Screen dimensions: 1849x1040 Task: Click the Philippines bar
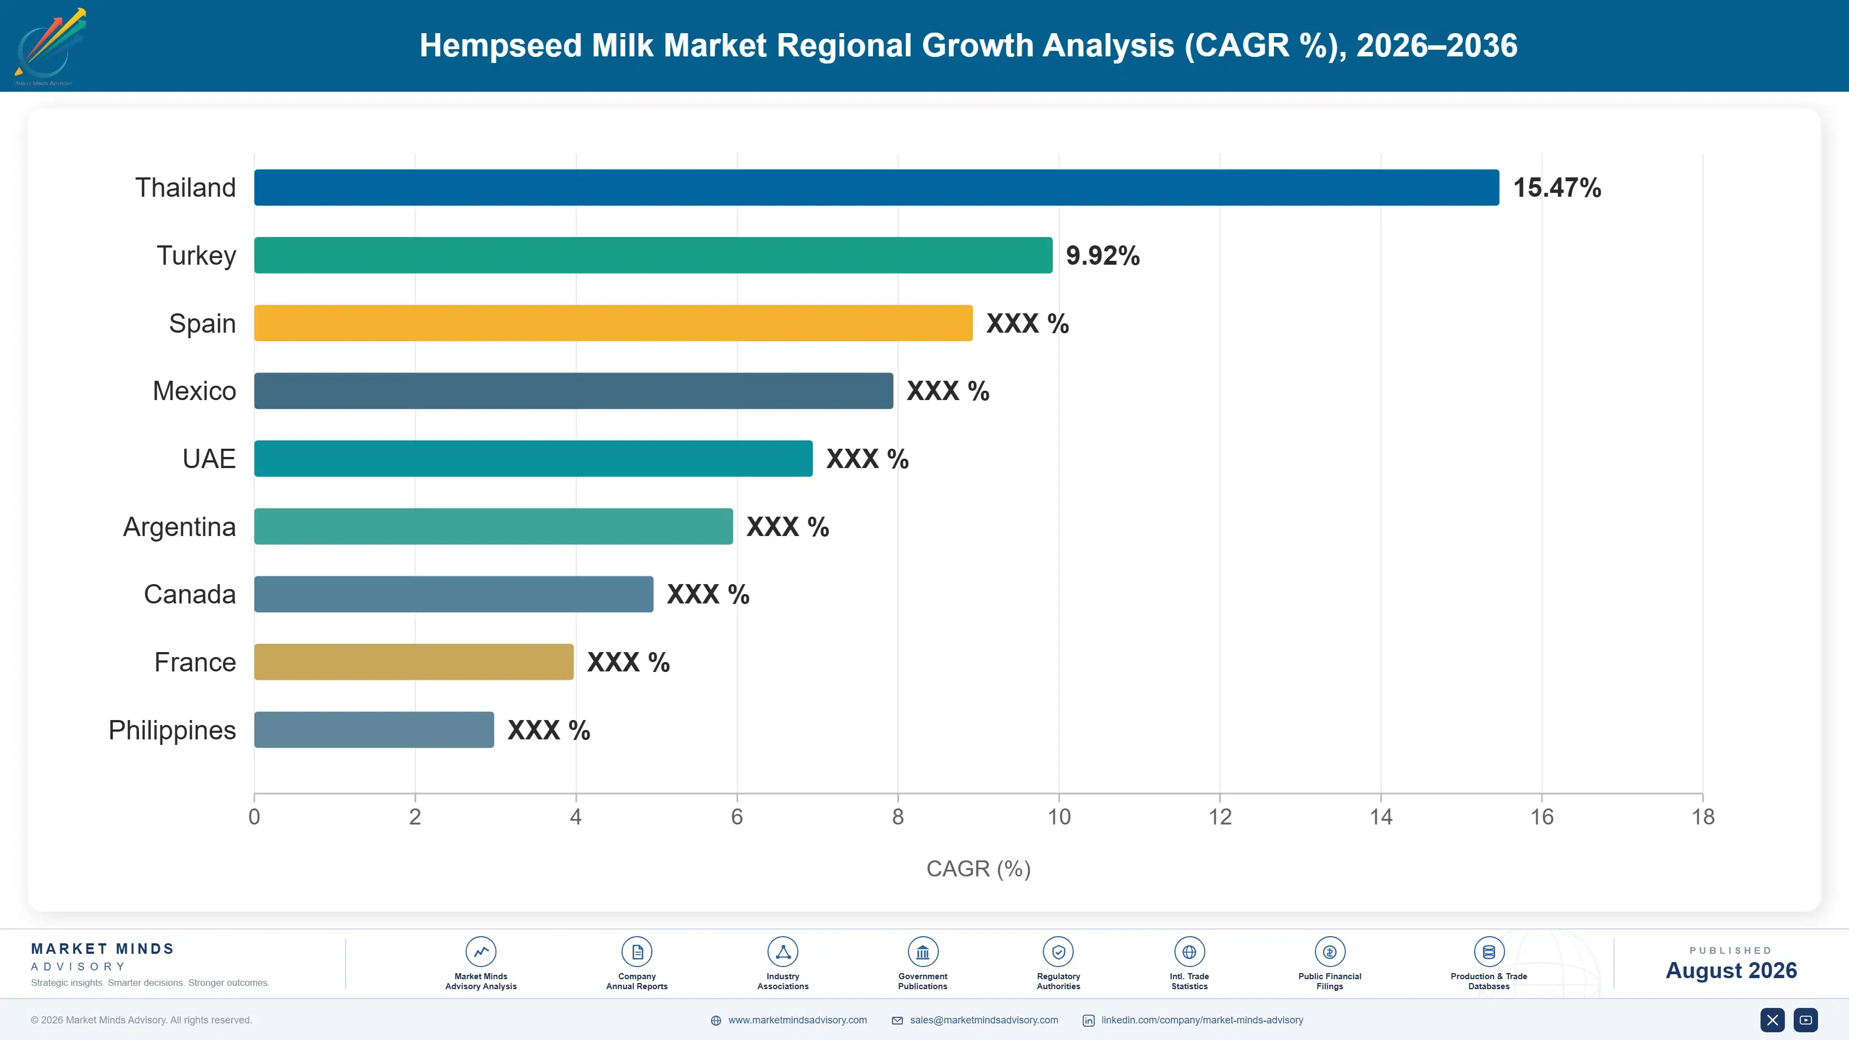tap(374, 729)
